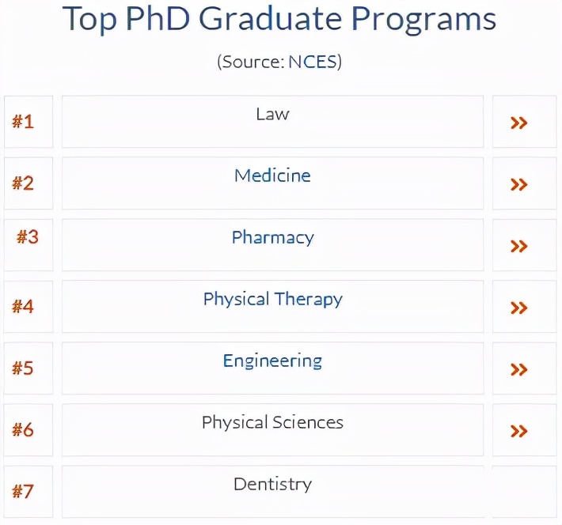Open the Engineering program link

click(272, 361)
